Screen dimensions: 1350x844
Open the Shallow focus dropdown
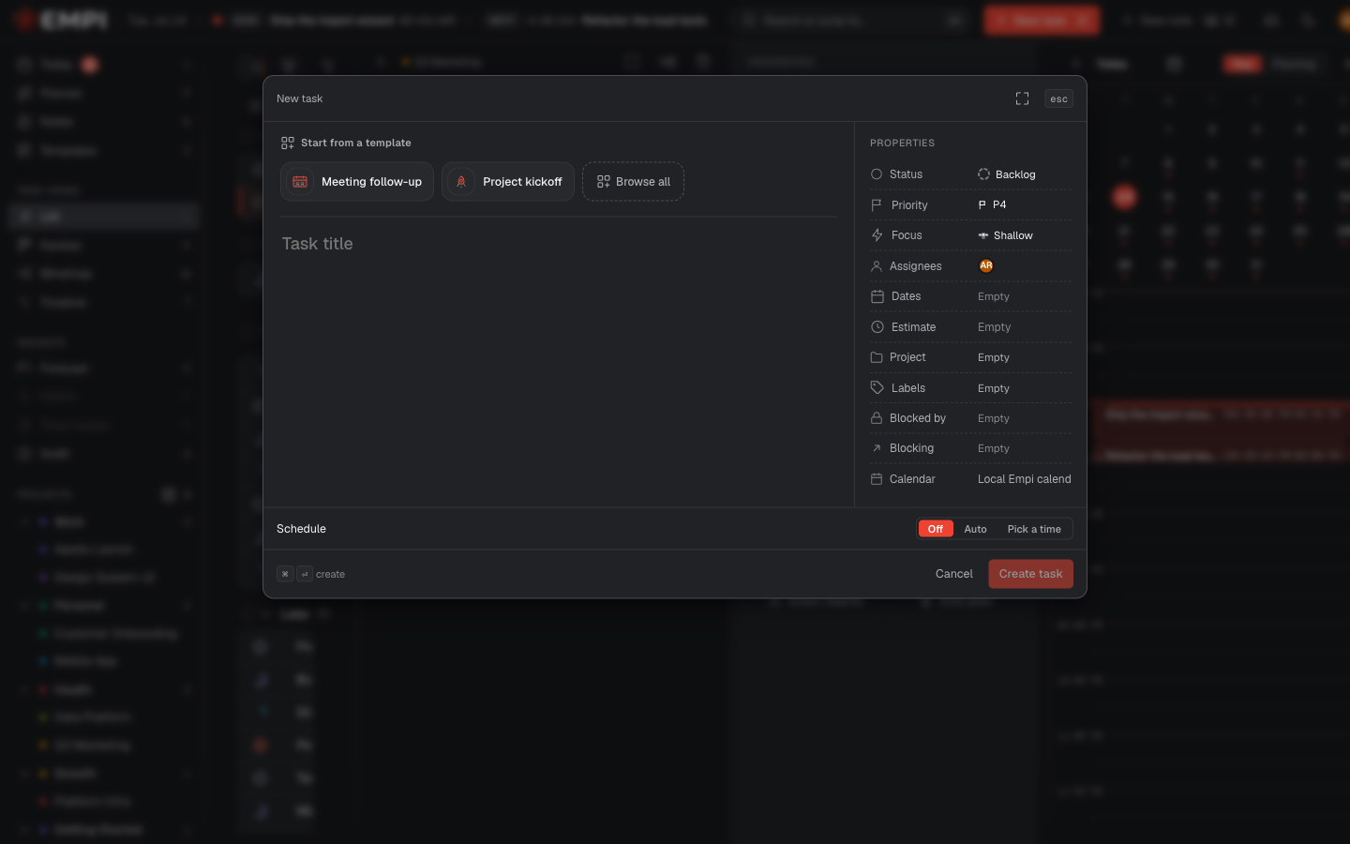[1005, 235]
